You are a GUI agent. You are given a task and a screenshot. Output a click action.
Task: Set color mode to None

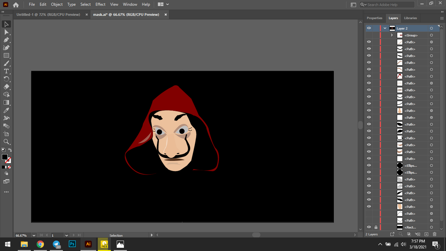click(x=9, y=167)
